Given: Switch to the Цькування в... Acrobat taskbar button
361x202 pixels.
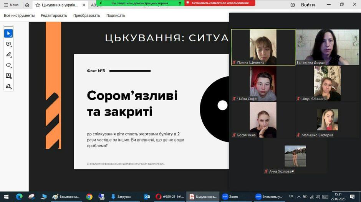Looking at the screenshot, I should coord(203,197).
